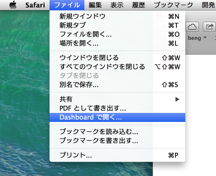Viewport: 216px width, 176px height.
Task: Select Dashboard で開く… entry
Action: tap(117, 117)
